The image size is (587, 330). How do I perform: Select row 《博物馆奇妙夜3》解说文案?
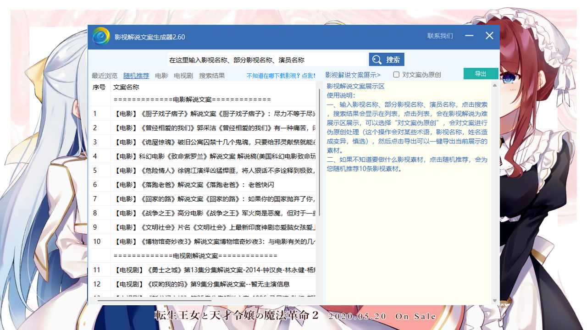pyautogui.click(x=202, y=242)
